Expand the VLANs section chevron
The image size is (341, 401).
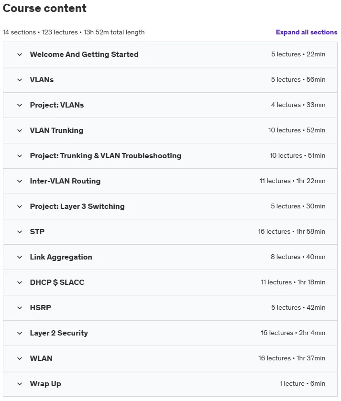(20, 80)
